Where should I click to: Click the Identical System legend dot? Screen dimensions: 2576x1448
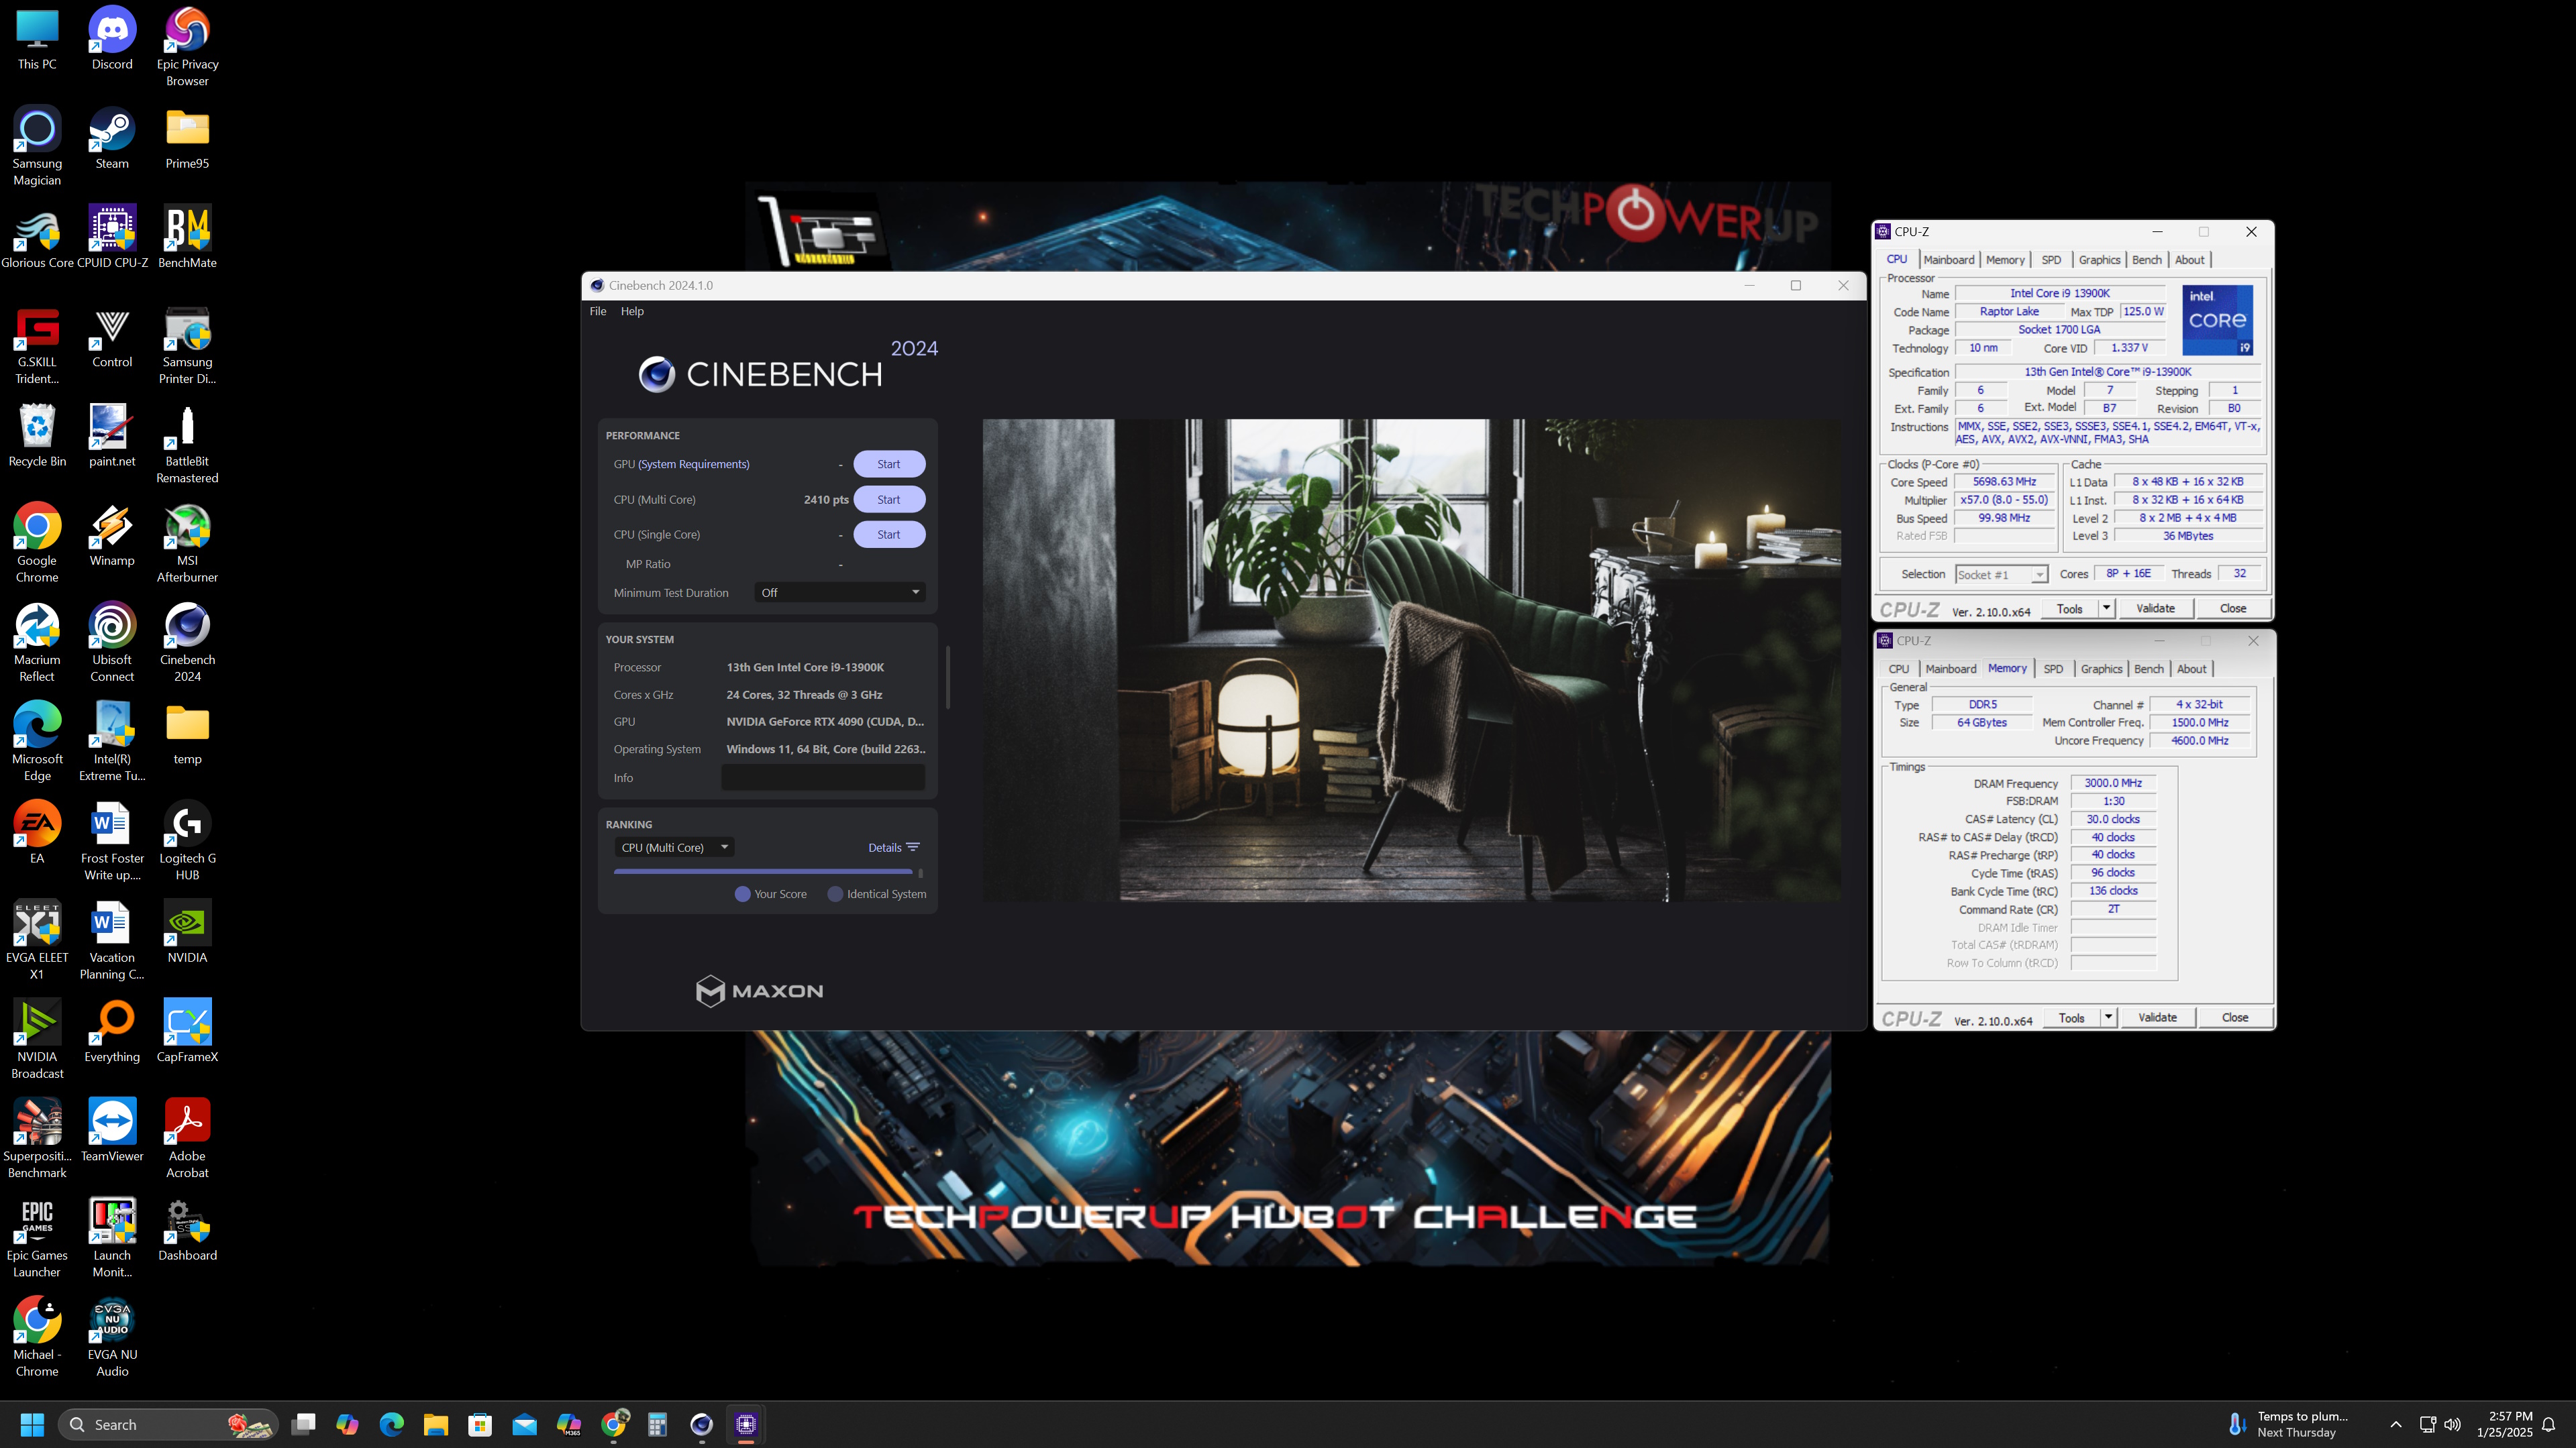click(x=835, y=895)
